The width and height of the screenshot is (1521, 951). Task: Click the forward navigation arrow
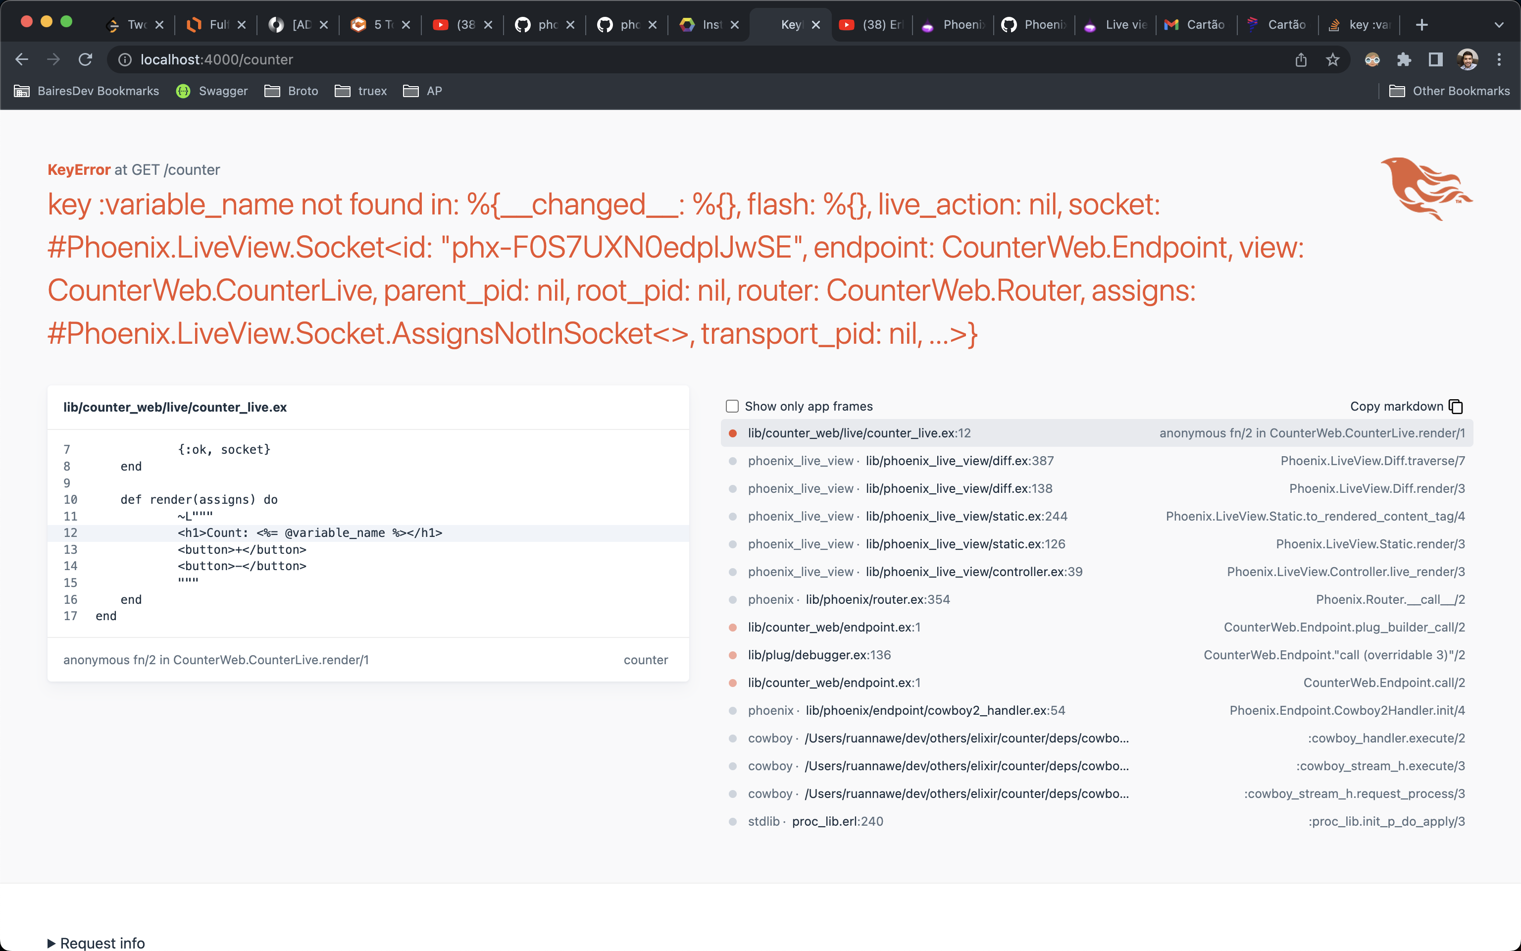tap(53, 59)
